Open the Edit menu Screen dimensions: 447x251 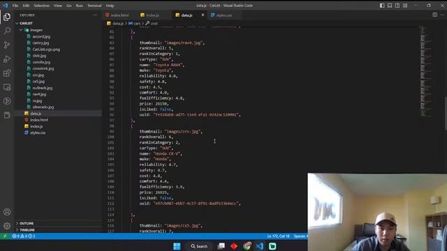coord(26,6)
